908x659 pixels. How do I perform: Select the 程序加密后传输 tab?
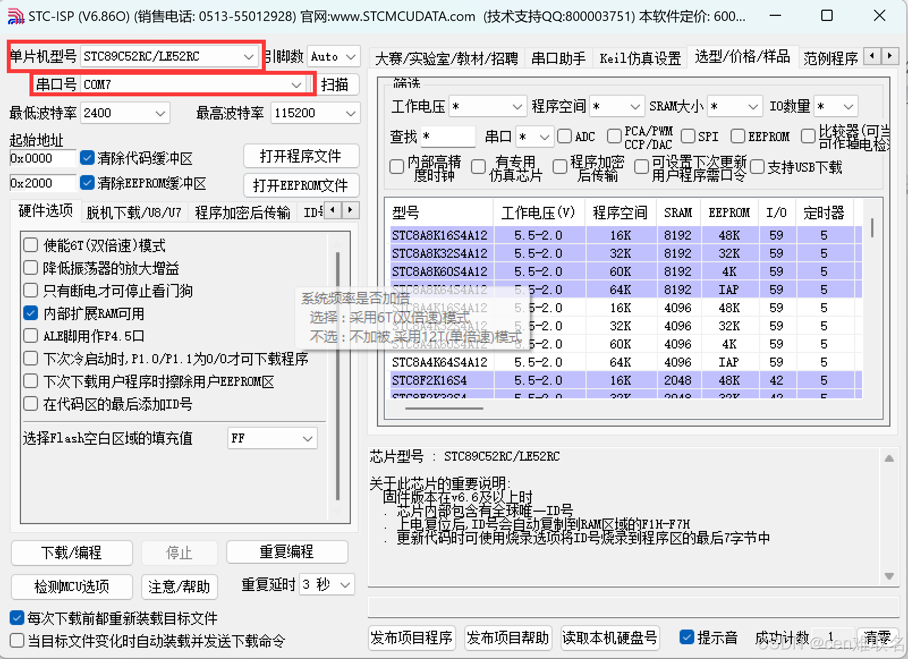point(243,212)
